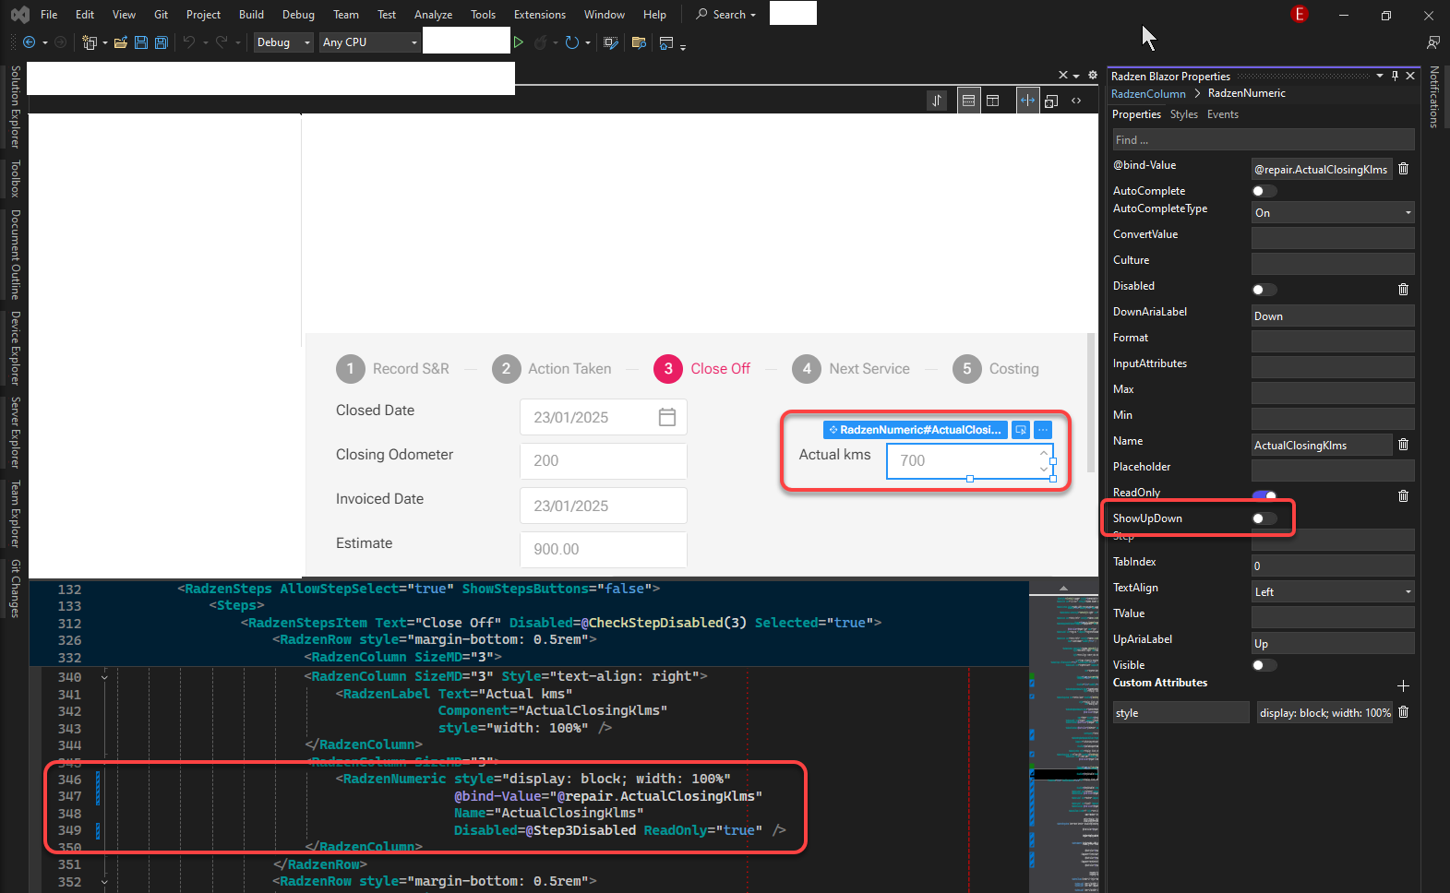Click the Hot Reload restart icon
The width and height of the screenshot is (1450, 893).
tap(571, 42)
